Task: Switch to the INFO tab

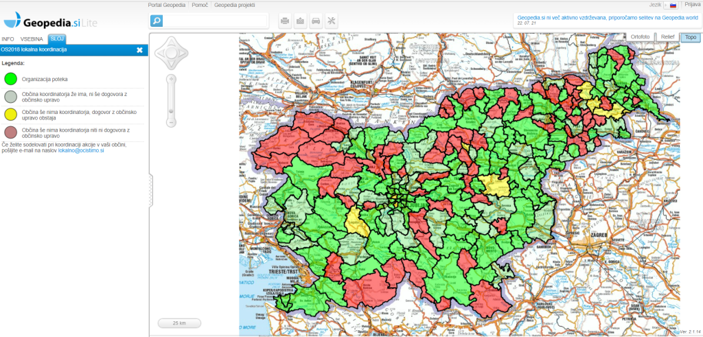Action: (8, 39)
